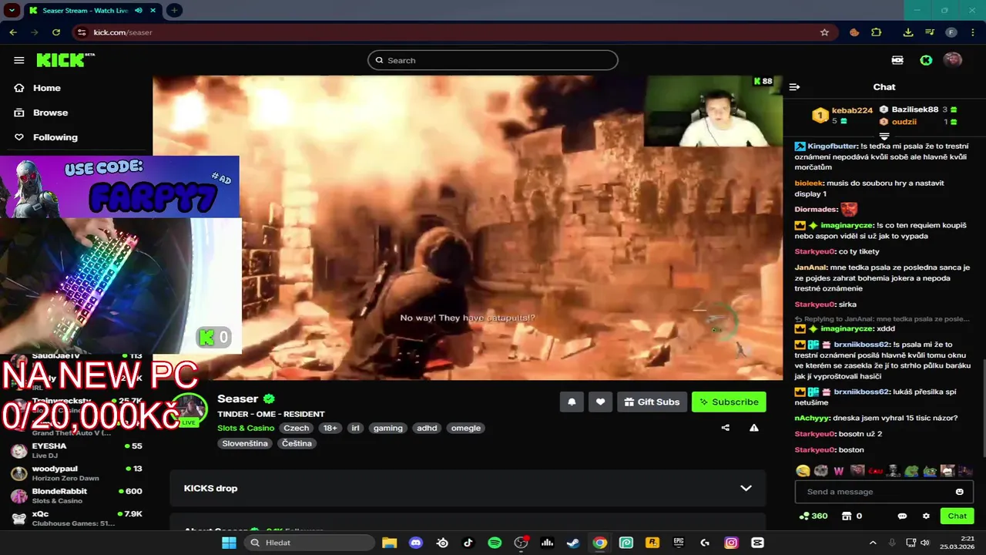
Task: Click nAchyyy username in chat
Action: point(813,418)
